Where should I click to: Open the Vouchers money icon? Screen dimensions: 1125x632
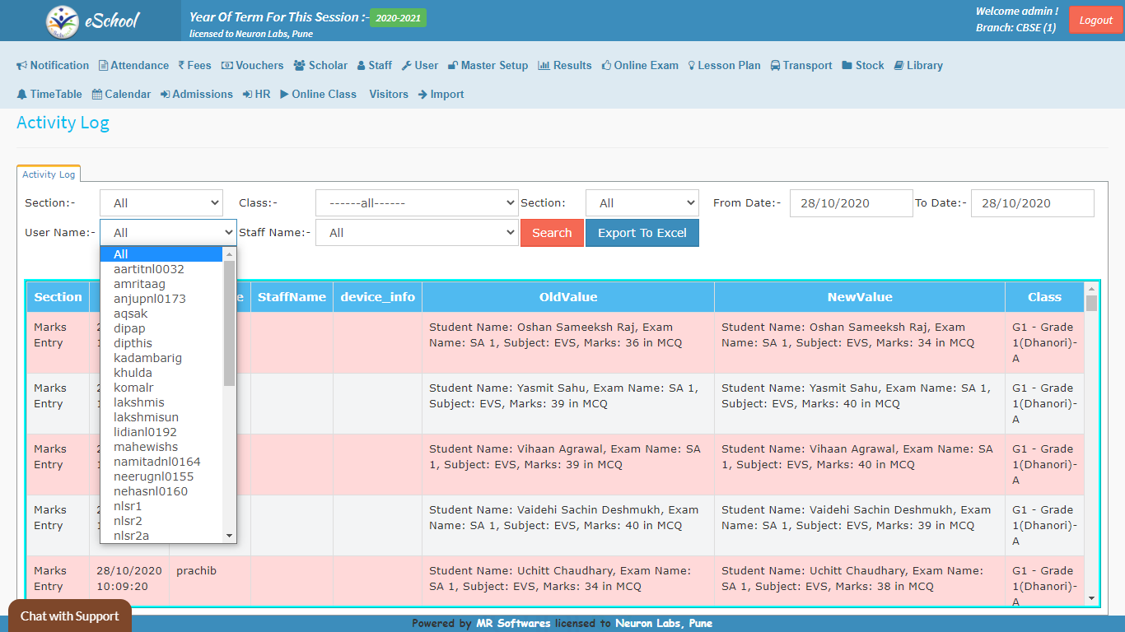tap(227, 66)
